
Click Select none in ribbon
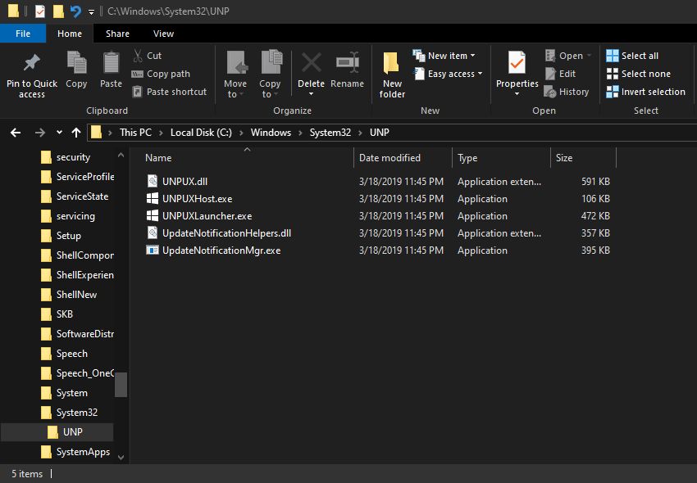pos(638,74)
